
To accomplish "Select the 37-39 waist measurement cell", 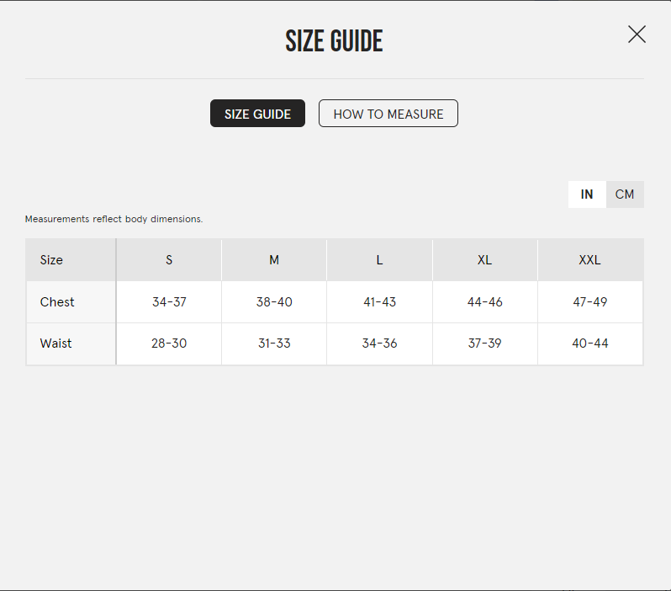I will (484, 343).
